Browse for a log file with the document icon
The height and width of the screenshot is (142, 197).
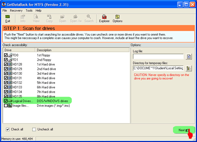(x=189, y=57)
